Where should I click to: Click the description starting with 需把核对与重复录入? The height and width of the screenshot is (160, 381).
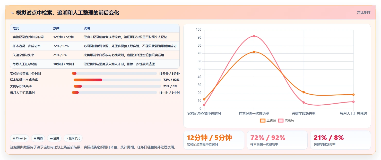point(119,64)
